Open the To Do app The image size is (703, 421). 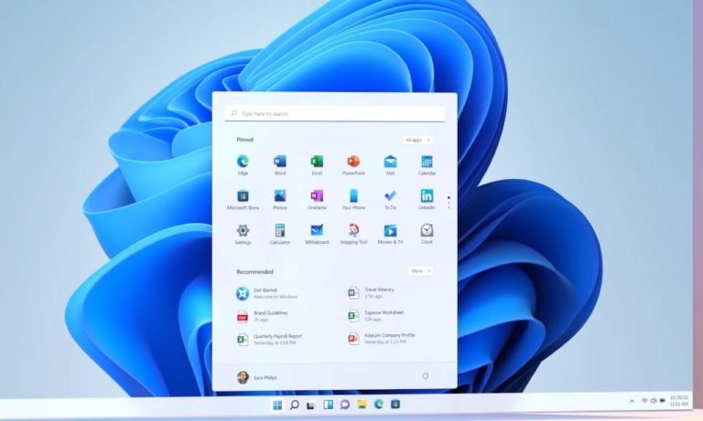click(x=390, y=199)
